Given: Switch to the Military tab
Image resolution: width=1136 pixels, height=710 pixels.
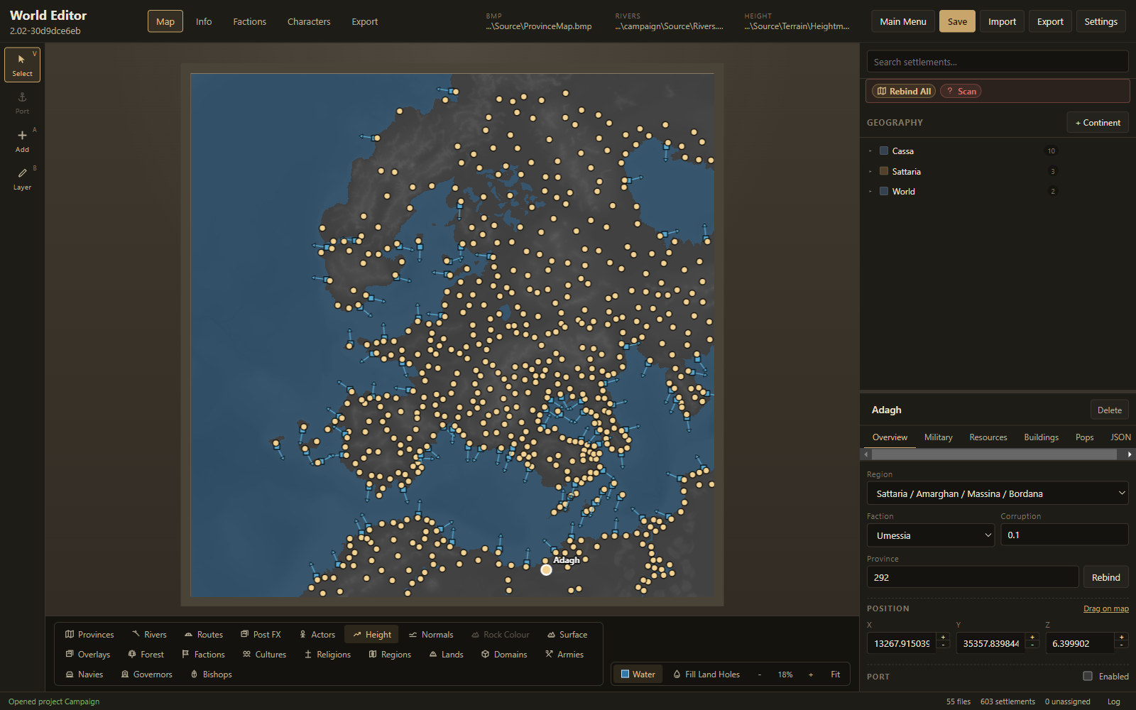Looking at the screenshot, I should 938,437.
